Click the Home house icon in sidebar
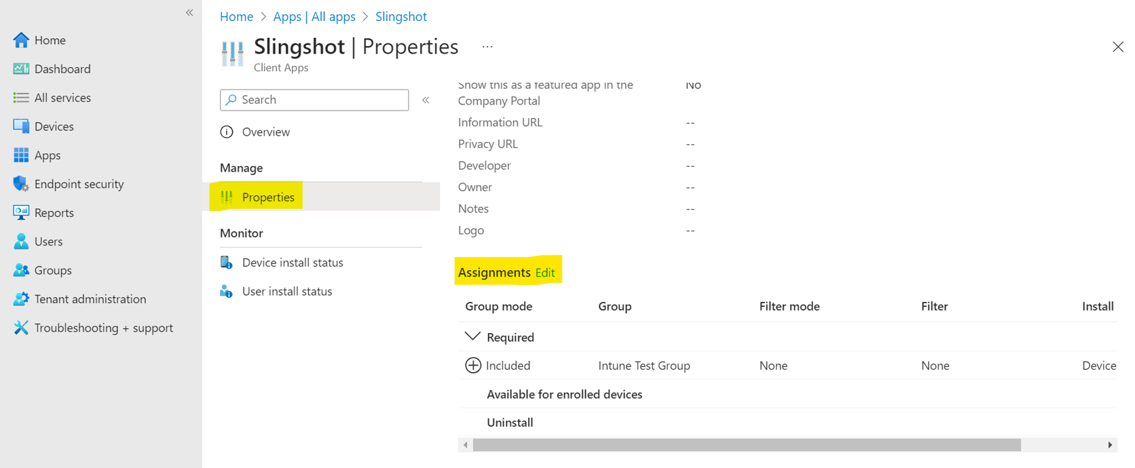Screen dimensions: 1135x468 21,40
